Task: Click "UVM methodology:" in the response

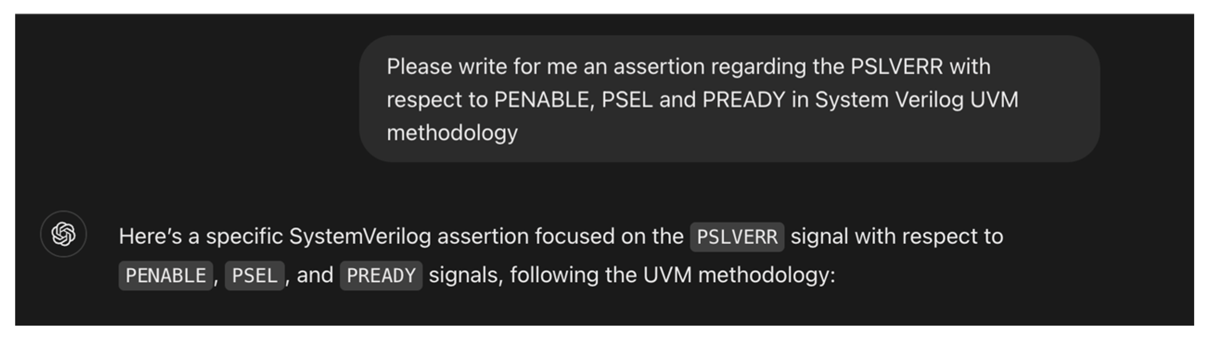Action: pyautogui.click(x=739, y=275)
